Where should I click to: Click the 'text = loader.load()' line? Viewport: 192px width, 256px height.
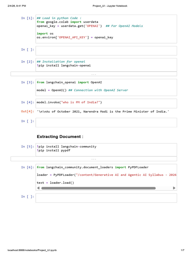tap(55, 183)
